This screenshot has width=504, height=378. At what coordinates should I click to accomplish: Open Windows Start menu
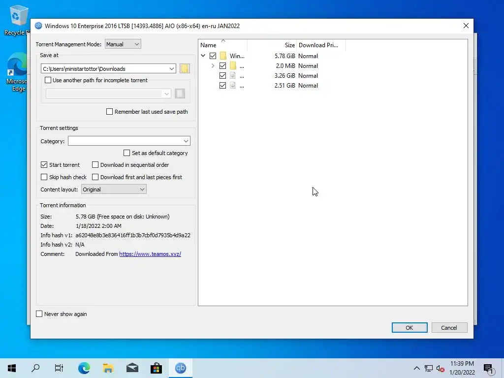pos(12,368)
